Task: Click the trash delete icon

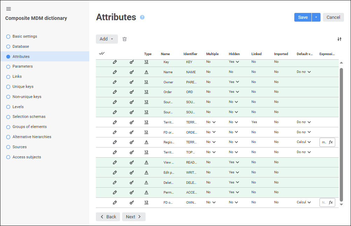Action: pos(125,39)
